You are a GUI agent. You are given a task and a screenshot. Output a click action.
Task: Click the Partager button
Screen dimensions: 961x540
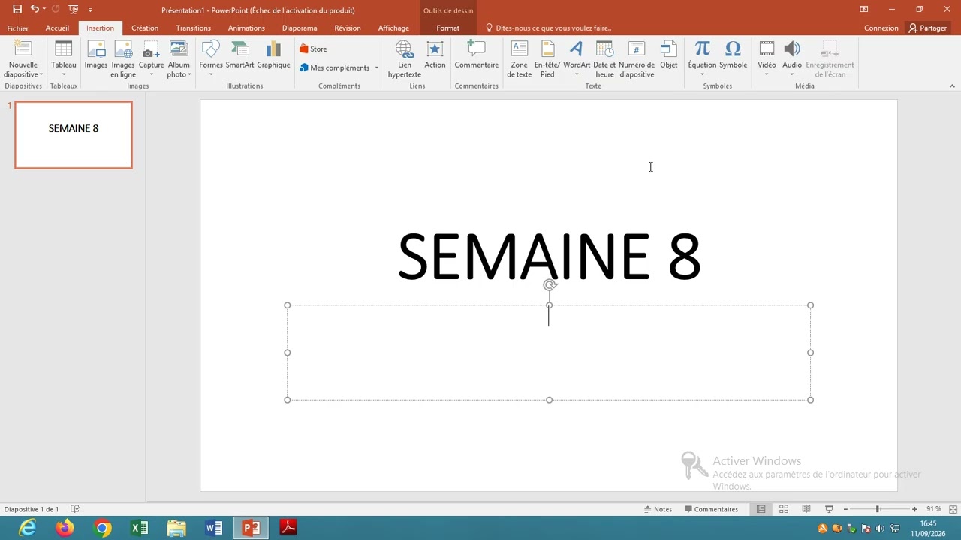tap(928, 28)
